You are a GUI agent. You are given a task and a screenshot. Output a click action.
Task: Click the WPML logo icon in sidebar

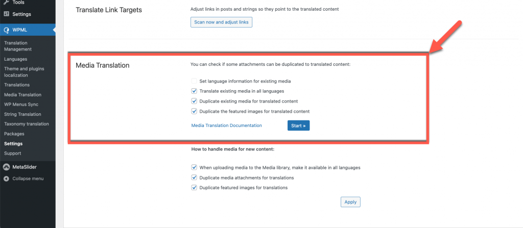pos(6,30)
